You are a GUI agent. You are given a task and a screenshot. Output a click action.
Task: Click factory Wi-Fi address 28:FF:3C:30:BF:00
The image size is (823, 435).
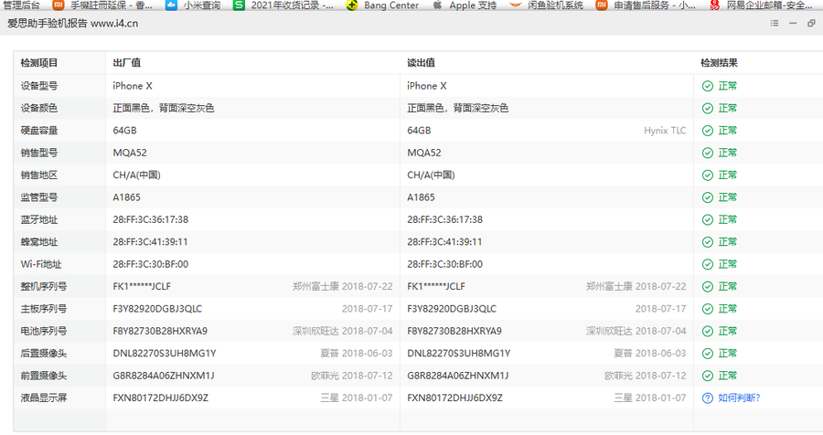click(151, 264)
